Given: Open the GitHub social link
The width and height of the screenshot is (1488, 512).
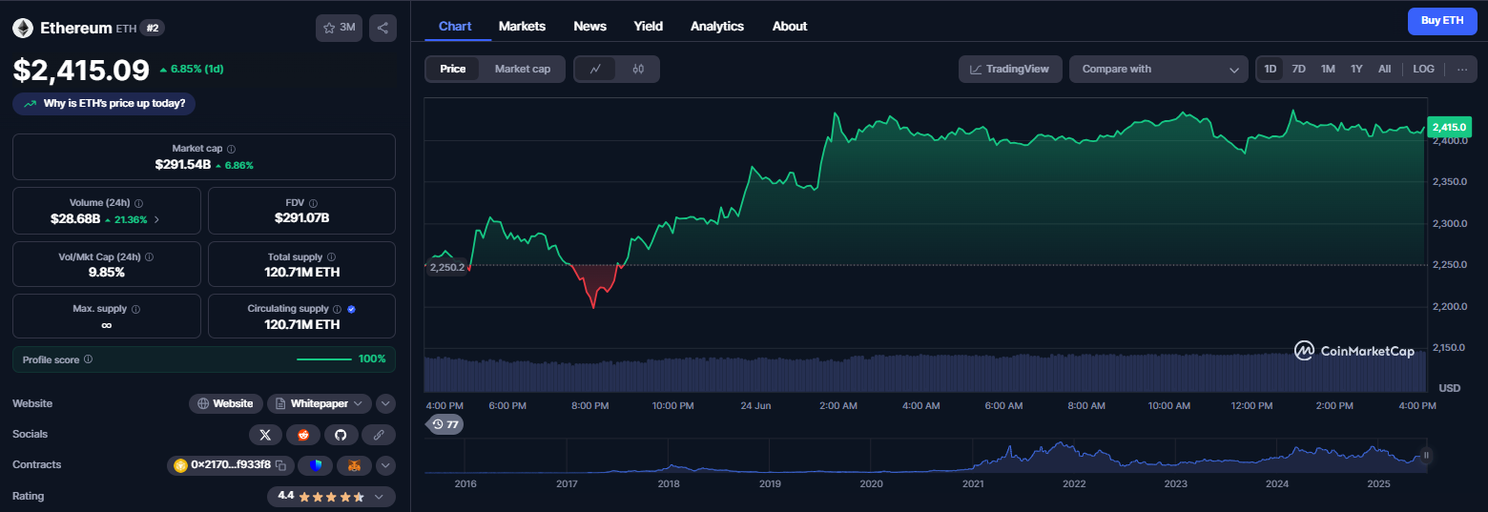Looking at the screenshot, I should pyautogui.click(x=341, y=435).
